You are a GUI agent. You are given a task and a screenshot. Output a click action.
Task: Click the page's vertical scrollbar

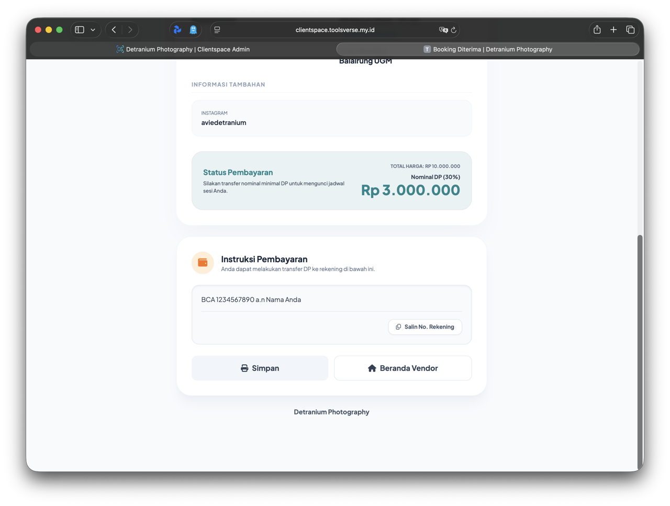point(640,351)
